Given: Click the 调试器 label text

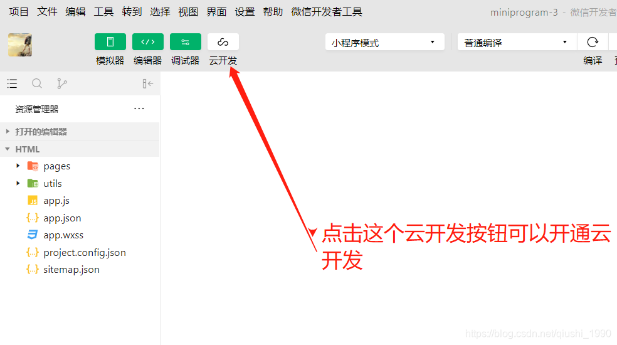Looking at the screenshot, I should (186, 61).
